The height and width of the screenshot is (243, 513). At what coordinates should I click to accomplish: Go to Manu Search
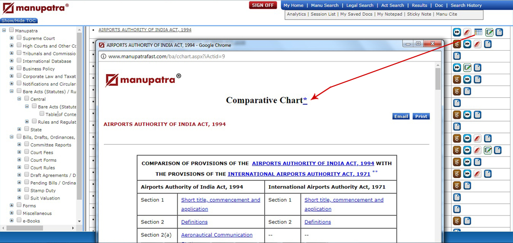coord(325,5)
